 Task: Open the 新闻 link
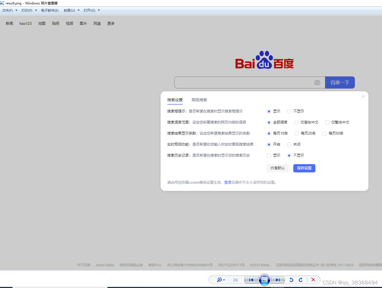click(9, 23)
